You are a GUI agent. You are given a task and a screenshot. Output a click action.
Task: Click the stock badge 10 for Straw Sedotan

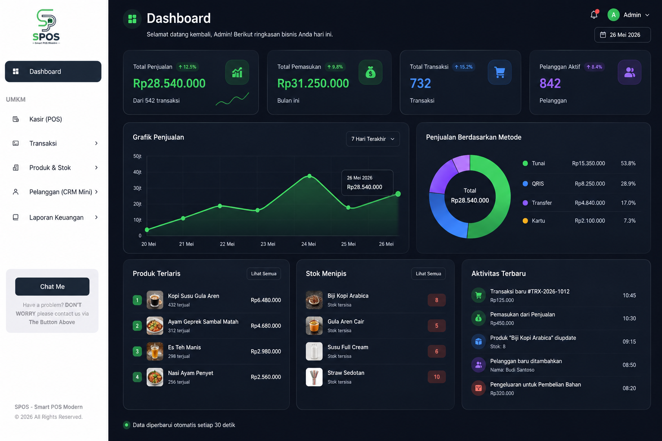tap(437, 377)
